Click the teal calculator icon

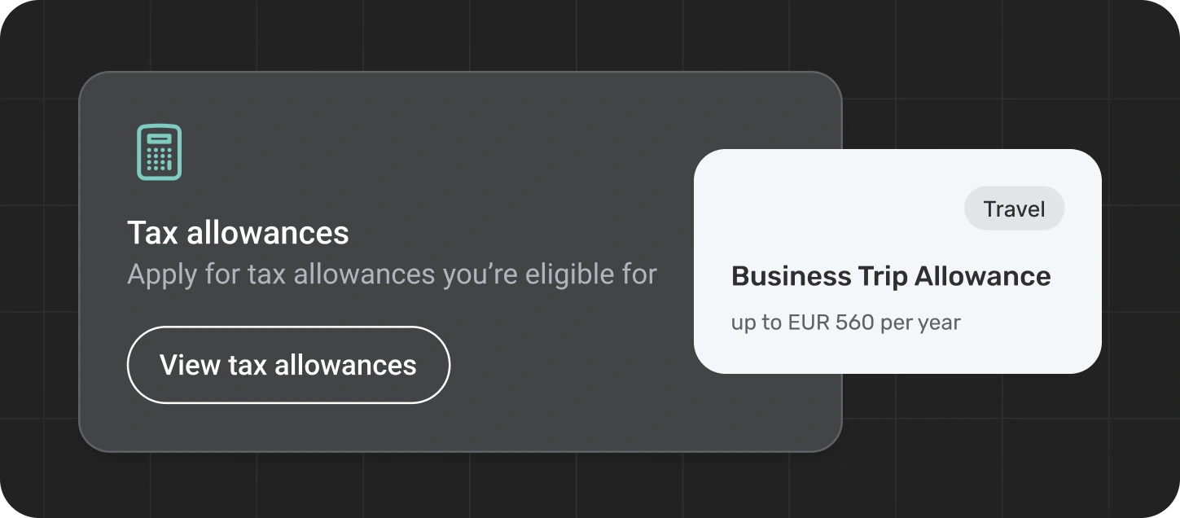pos(159,152)
